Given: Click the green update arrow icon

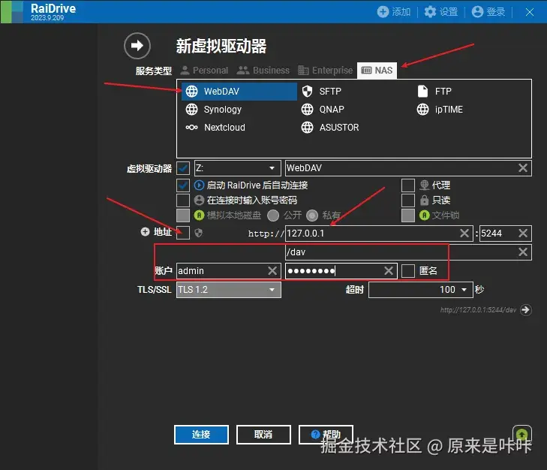Looking at the screenshot, I should [x=522, y=435].
